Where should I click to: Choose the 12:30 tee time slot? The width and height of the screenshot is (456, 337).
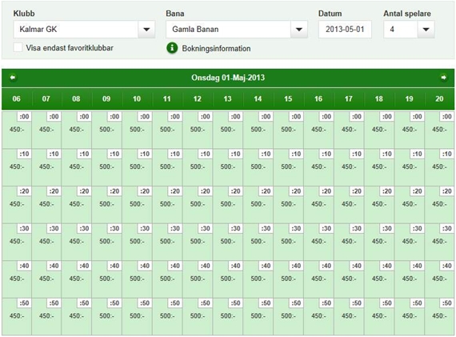[198, 242]
